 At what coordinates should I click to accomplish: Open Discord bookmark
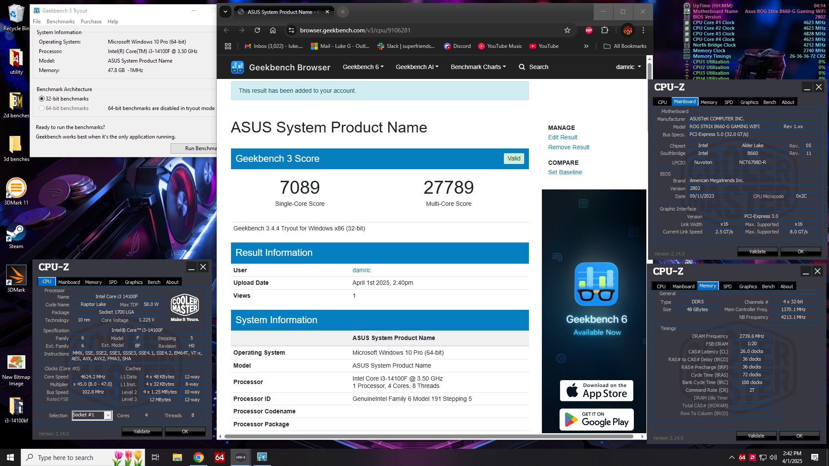(457, 46)
